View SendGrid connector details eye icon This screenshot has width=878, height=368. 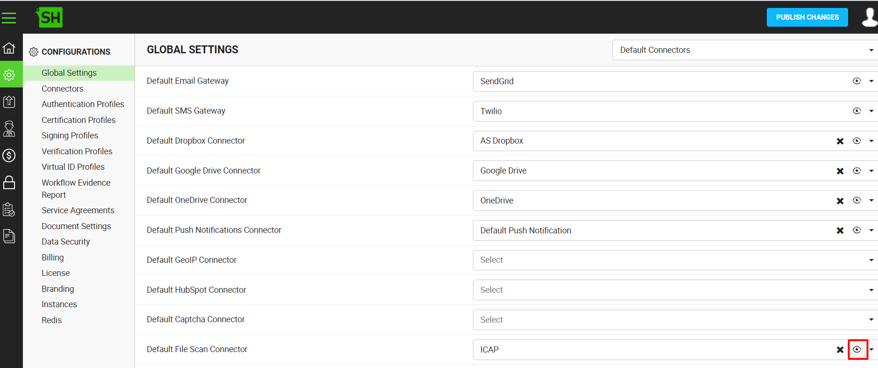tap(857, 81)
